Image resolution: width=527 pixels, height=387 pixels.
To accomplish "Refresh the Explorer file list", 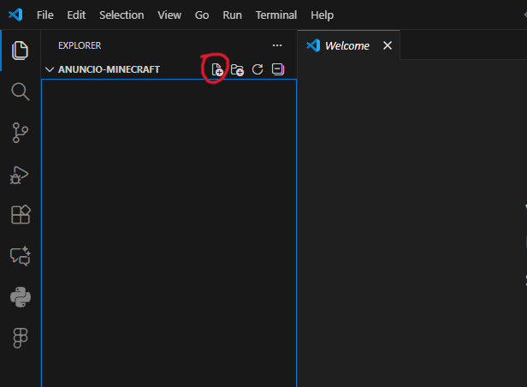I will pyautogui.click(x=258, y=69).
